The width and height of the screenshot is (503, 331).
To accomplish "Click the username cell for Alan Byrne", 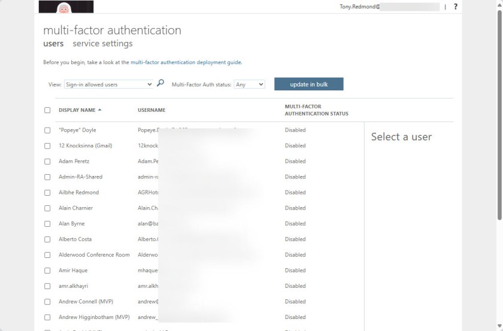I will point(149,223).
